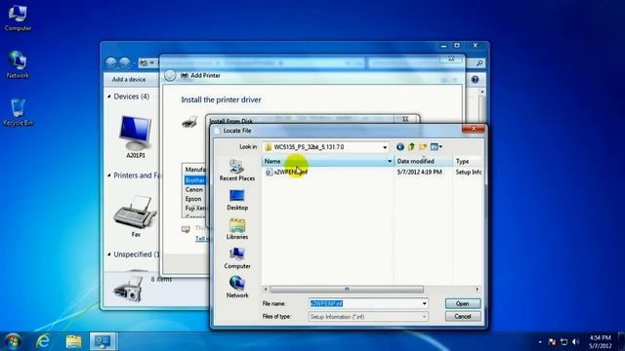
Task: Open Action Center flag in tray
Action: point(552,342)
